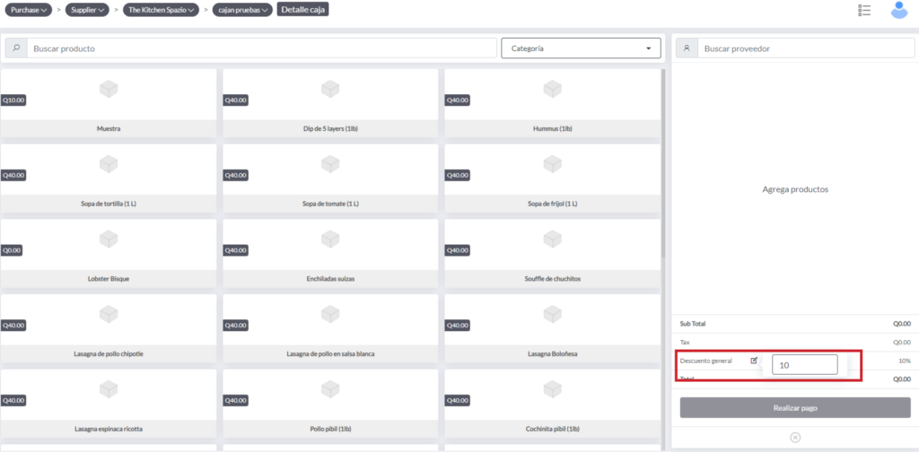Click the edit icon beside Descuento general
Screen dimensions: 919x452
click(x=754, y=361)
